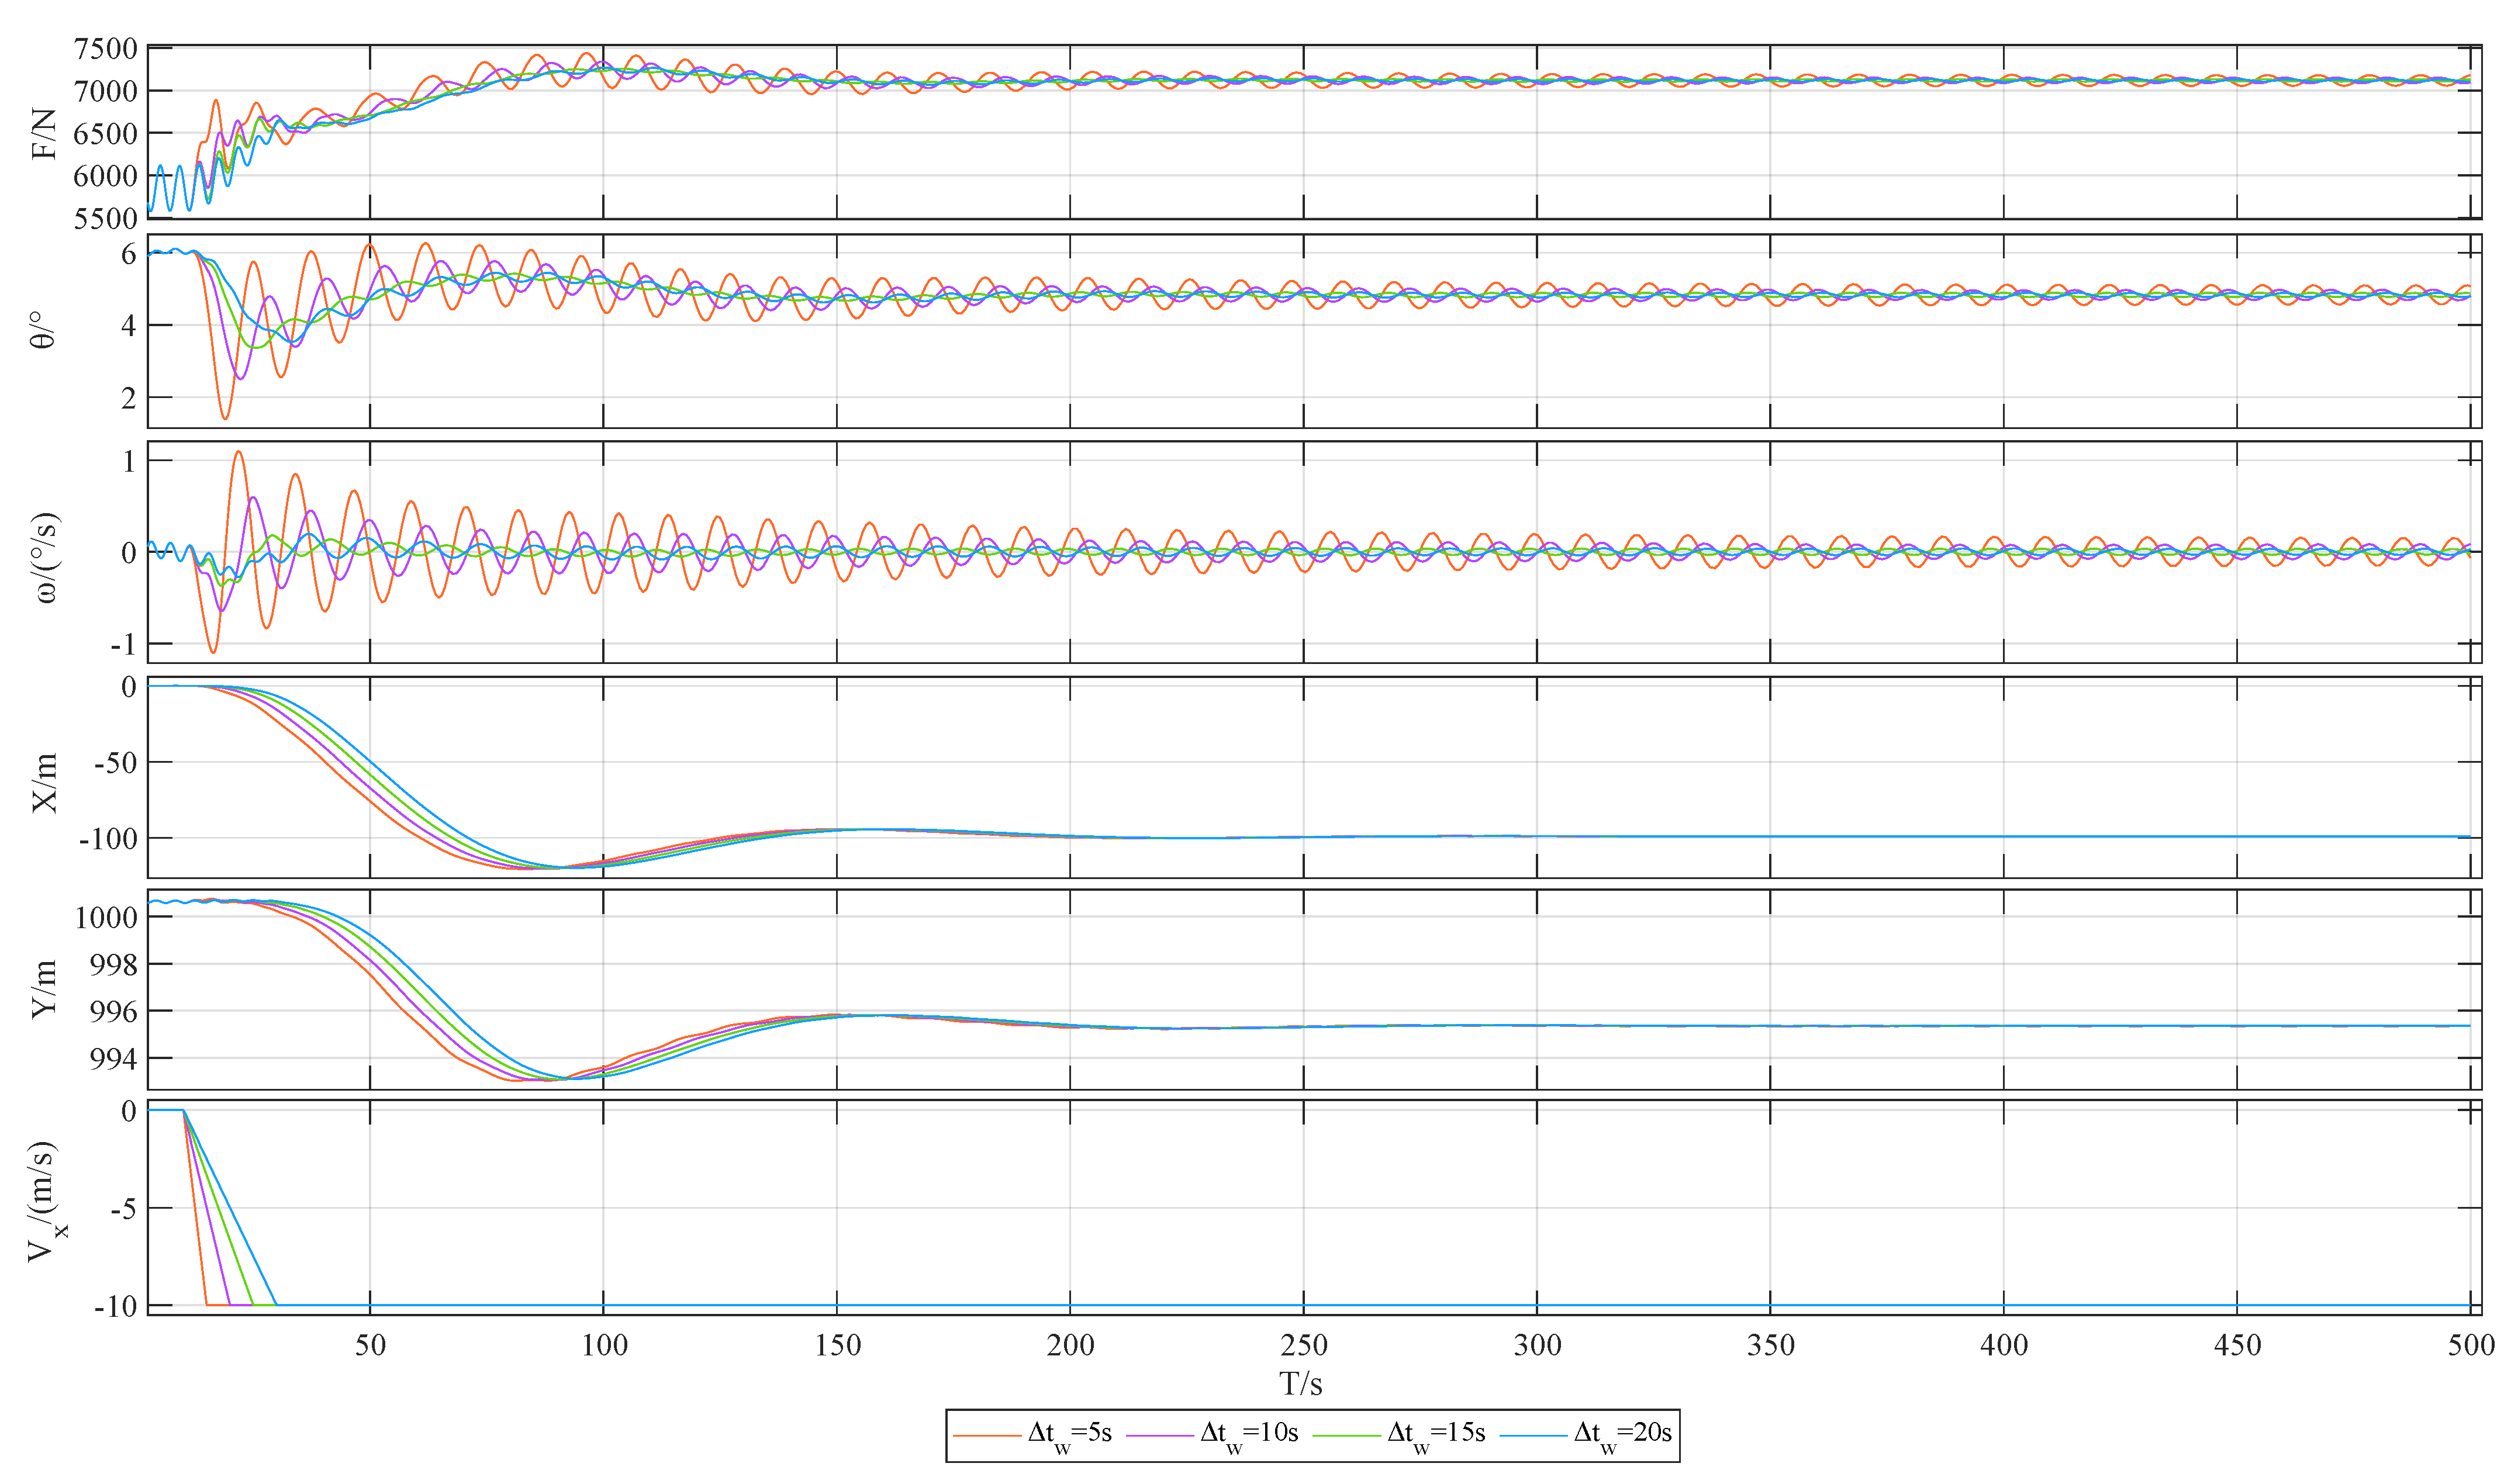Click the green Δt_w=15s legend line sample
This screenshot has width=2511, height=1484.
pos(1346,1436)
